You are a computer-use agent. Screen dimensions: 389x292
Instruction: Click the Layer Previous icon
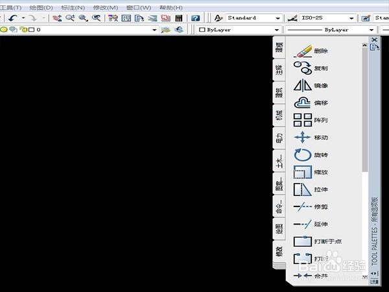pos(179,30)
